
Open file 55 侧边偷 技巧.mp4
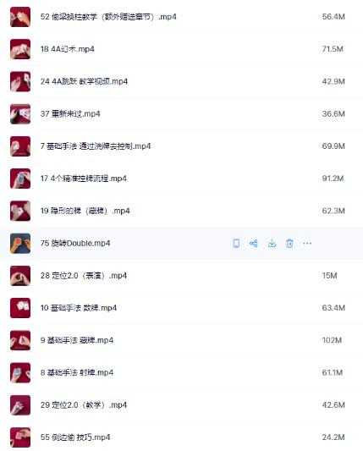(x=75, y=437)
